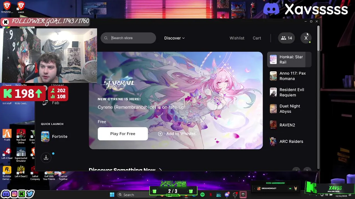Viewport: 355px width, 199px height.
Task: Open the Cart page
Action: (x=257, y=38)
